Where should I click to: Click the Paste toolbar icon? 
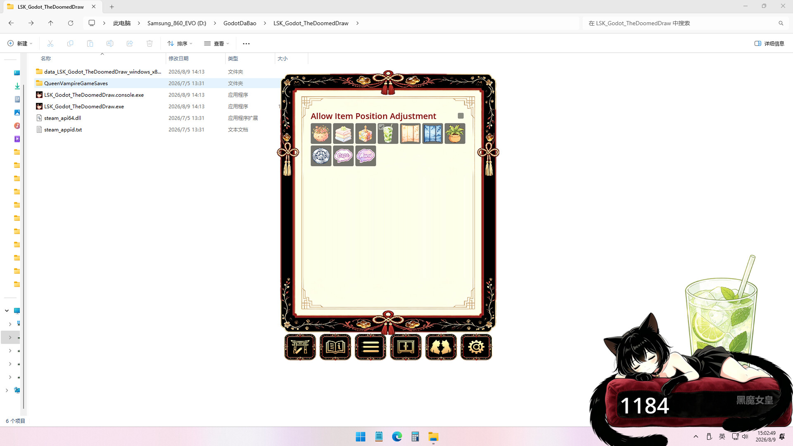click(x=90, y=43)
